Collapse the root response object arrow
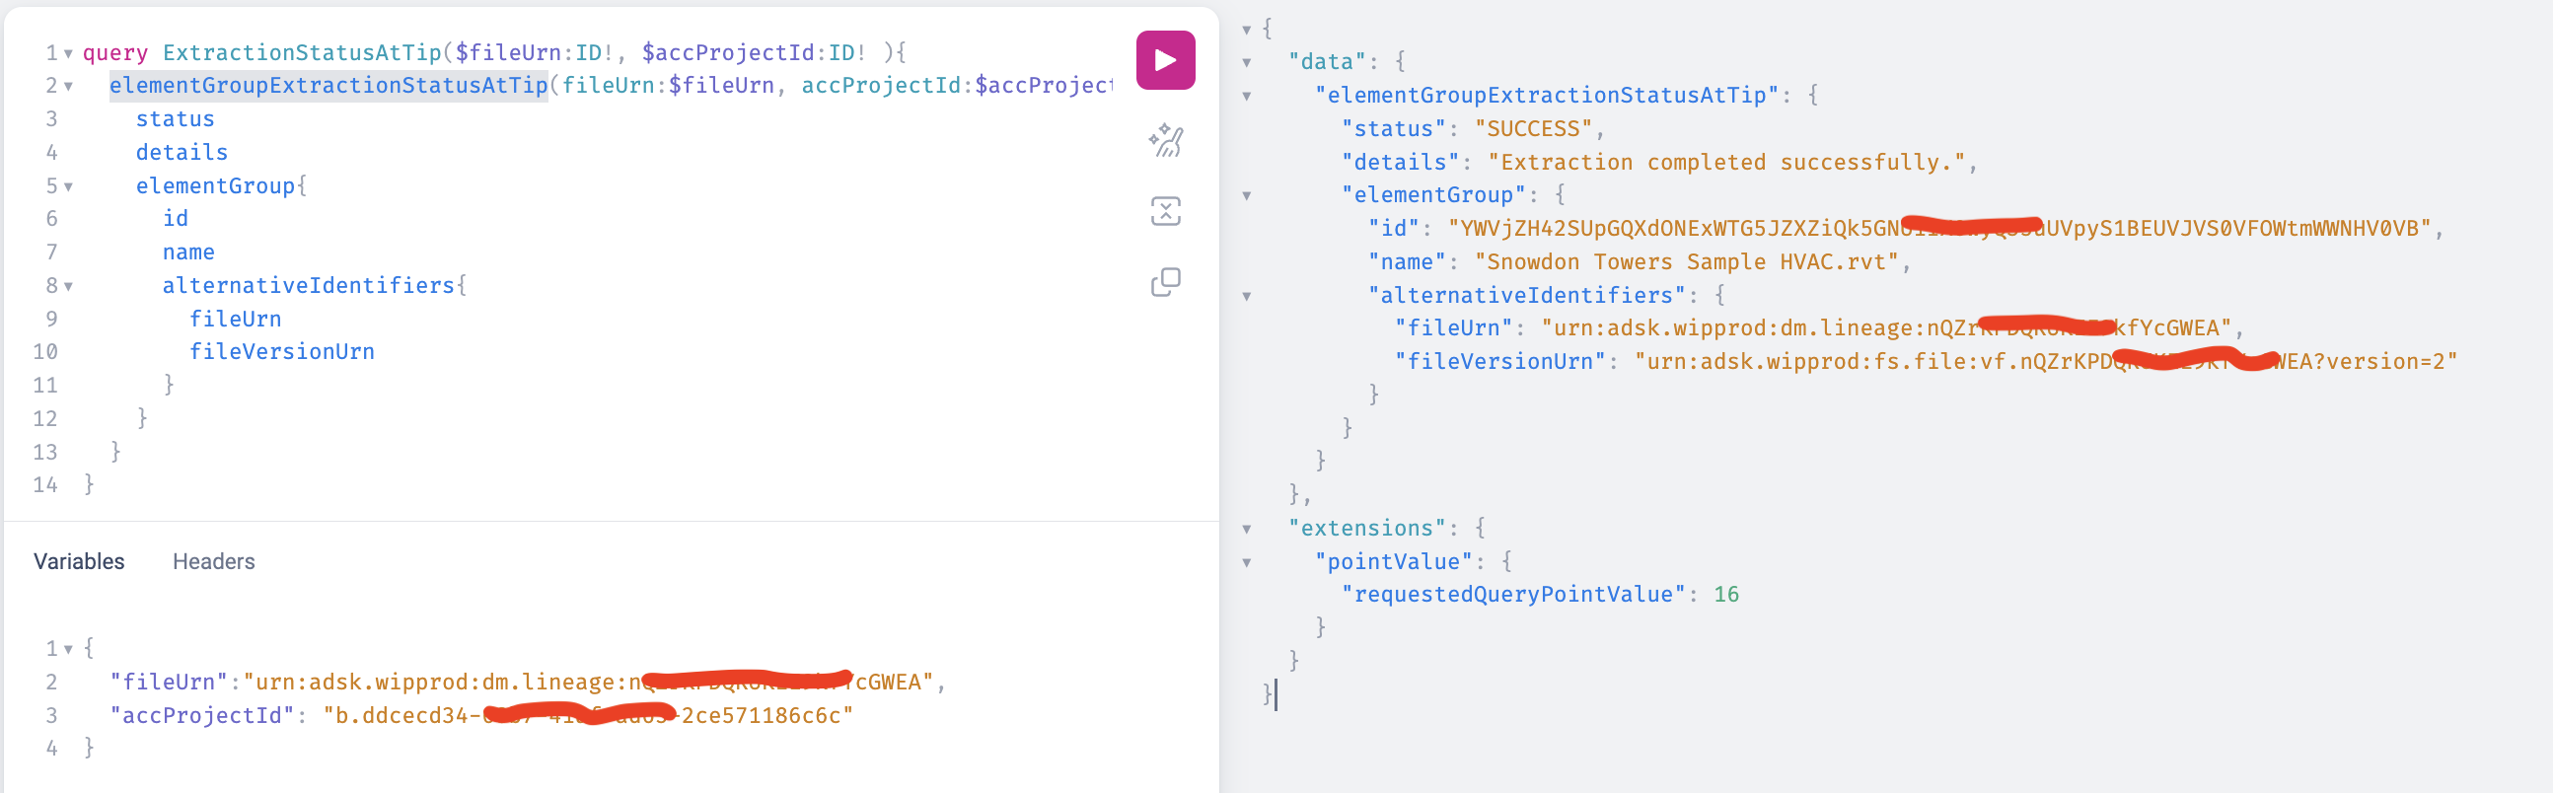Screen dimensions: 2553x793 1247,30
